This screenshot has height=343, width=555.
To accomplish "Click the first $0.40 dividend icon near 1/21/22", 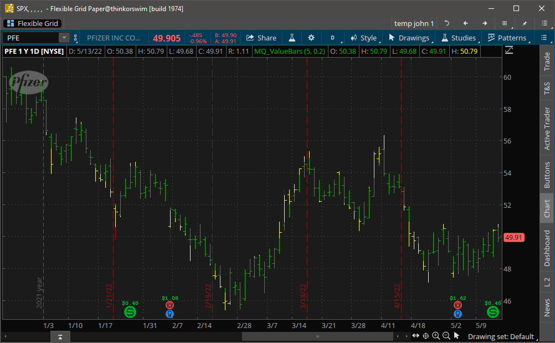I will 130,312.
